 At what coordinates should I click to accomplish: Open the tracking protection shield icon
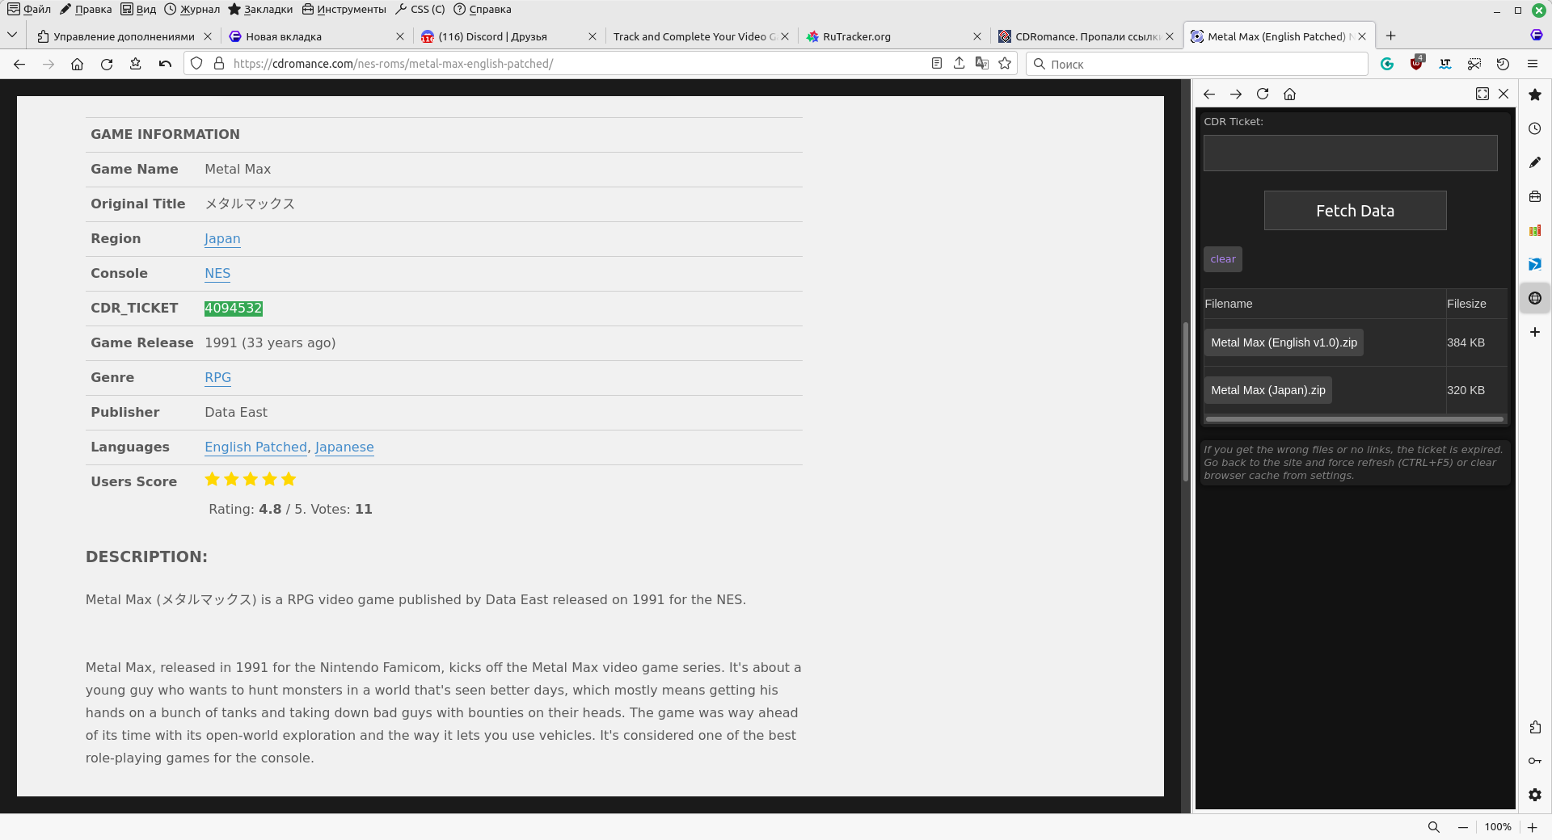(196, 64)
